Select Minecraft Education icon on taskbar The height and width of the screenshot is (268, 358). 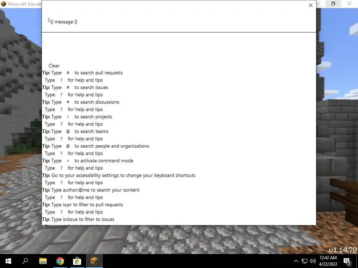pos(94,261)
